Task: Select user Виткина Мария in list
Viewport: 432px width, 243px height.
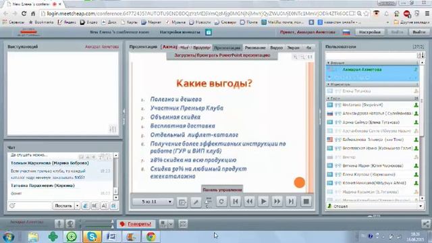Action: click(x=373, y=165)
